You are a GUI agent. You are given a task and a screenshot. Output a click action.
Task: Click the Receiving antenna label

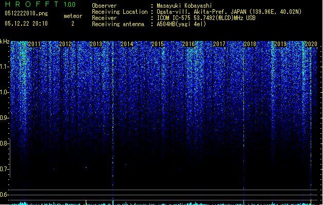coord(118,24)
